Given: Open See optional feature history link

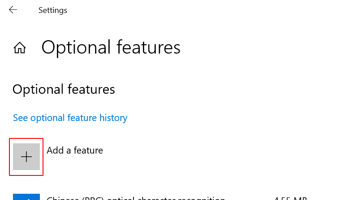Looking at the screenshot, I should pos(70,118).
